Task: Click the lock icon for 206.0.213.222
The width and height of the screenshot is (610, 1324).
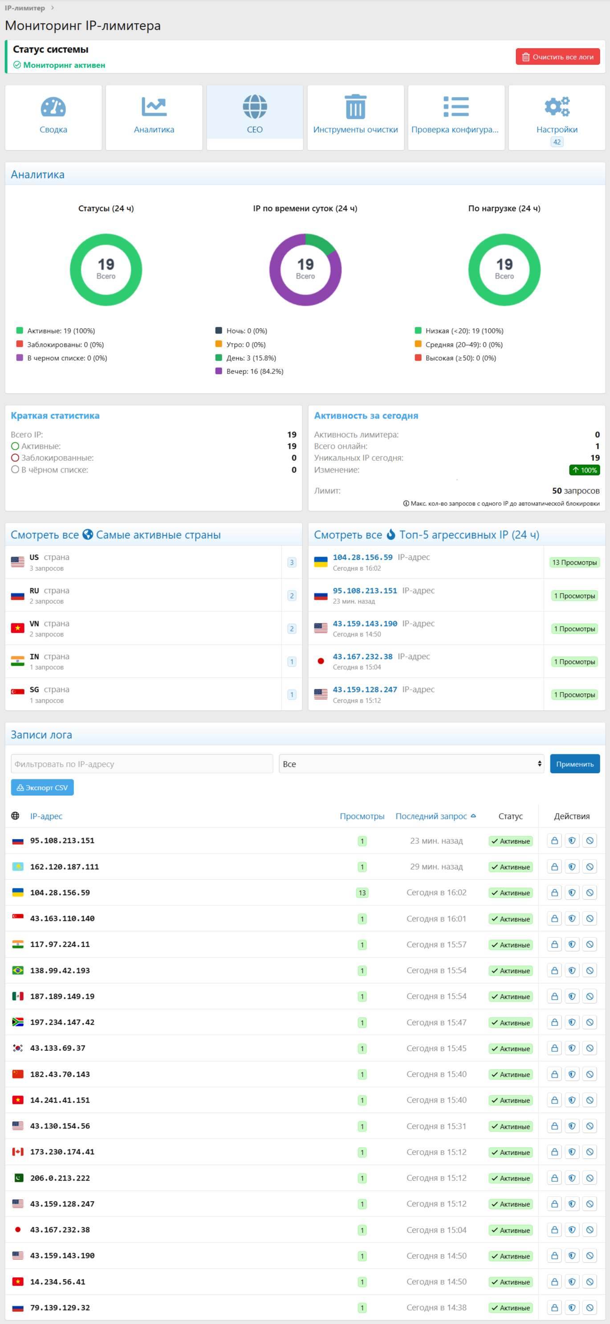Action: tap(554, 1178)
